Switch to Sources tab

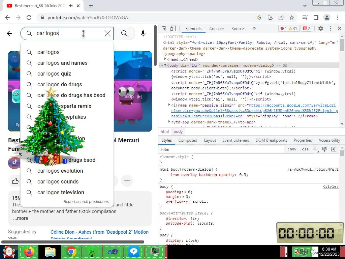(x=238, y=29)
